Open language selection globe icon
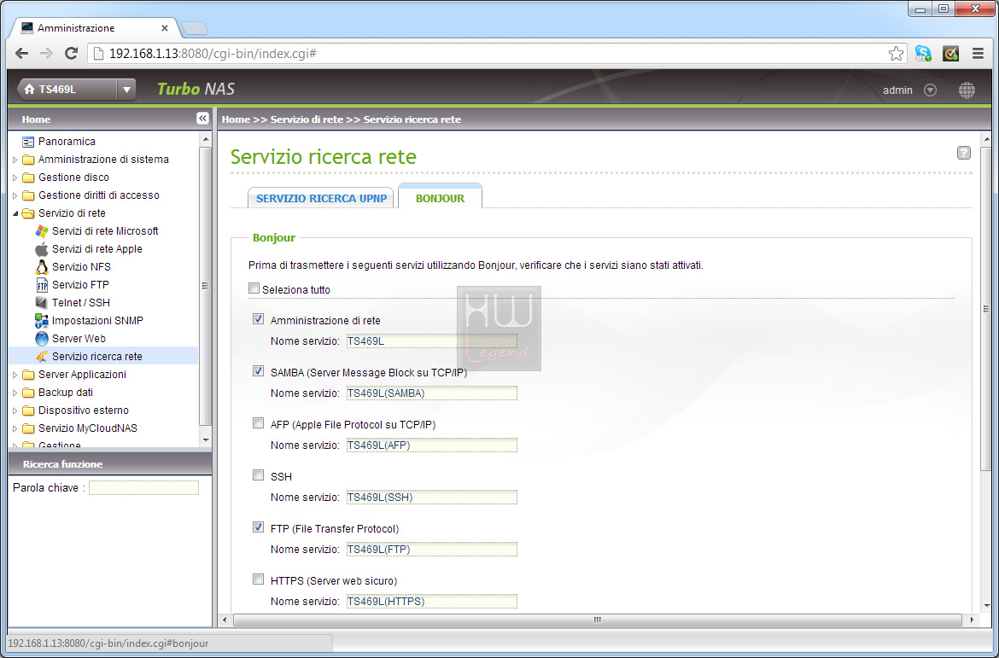 tap(967, 90)
